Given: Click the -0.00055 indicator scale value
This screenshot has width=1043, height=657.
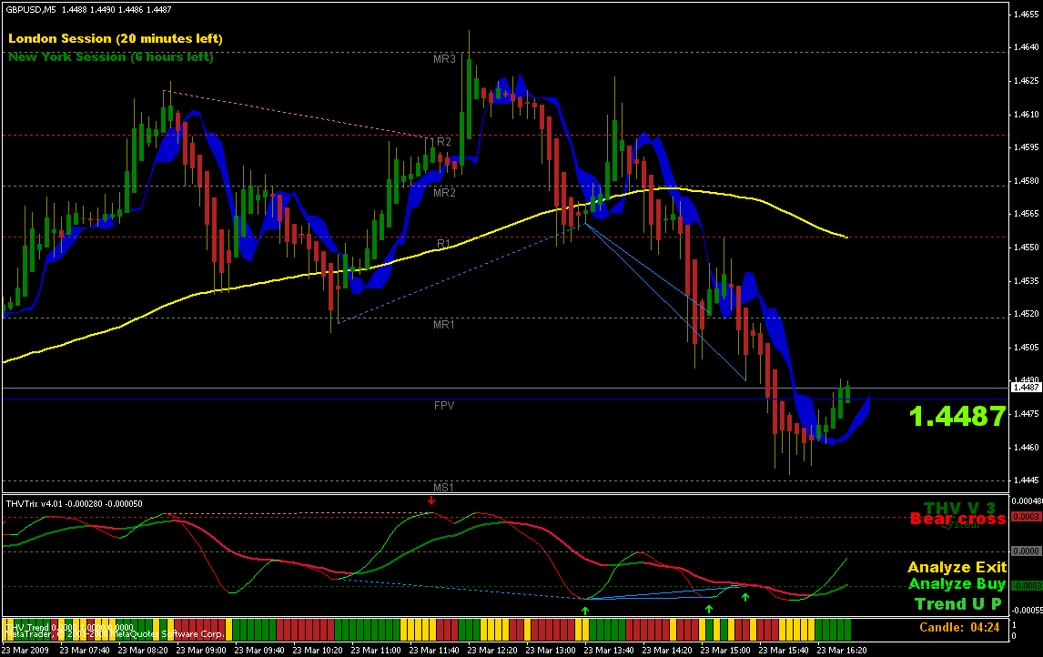Looking at the screenshot, I should [x=1027, y=611].
